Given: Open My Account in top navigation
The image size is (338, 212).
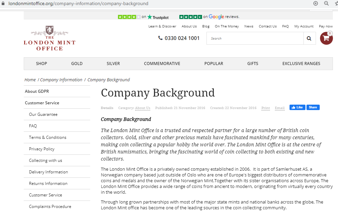Looking at the screenshot, I should (304, 26).
